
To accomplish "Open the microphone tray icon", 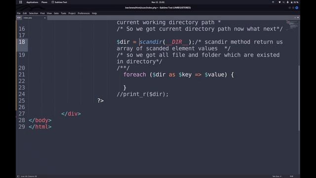I will [x=287, y=2].
